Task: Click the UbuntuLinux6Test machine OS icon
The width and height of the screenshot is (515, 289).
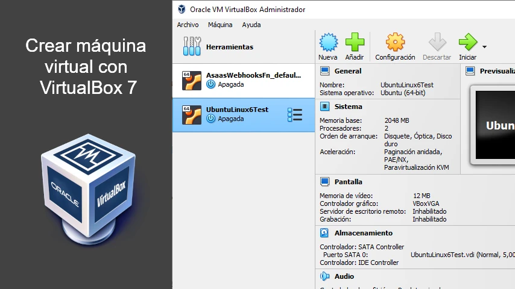Action: click(192, 115)
